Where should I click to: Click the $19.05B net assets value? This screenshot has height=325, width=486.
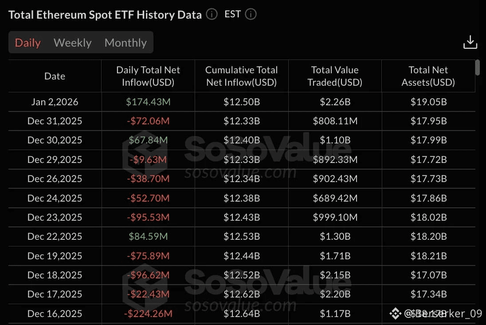pos(428,102)
